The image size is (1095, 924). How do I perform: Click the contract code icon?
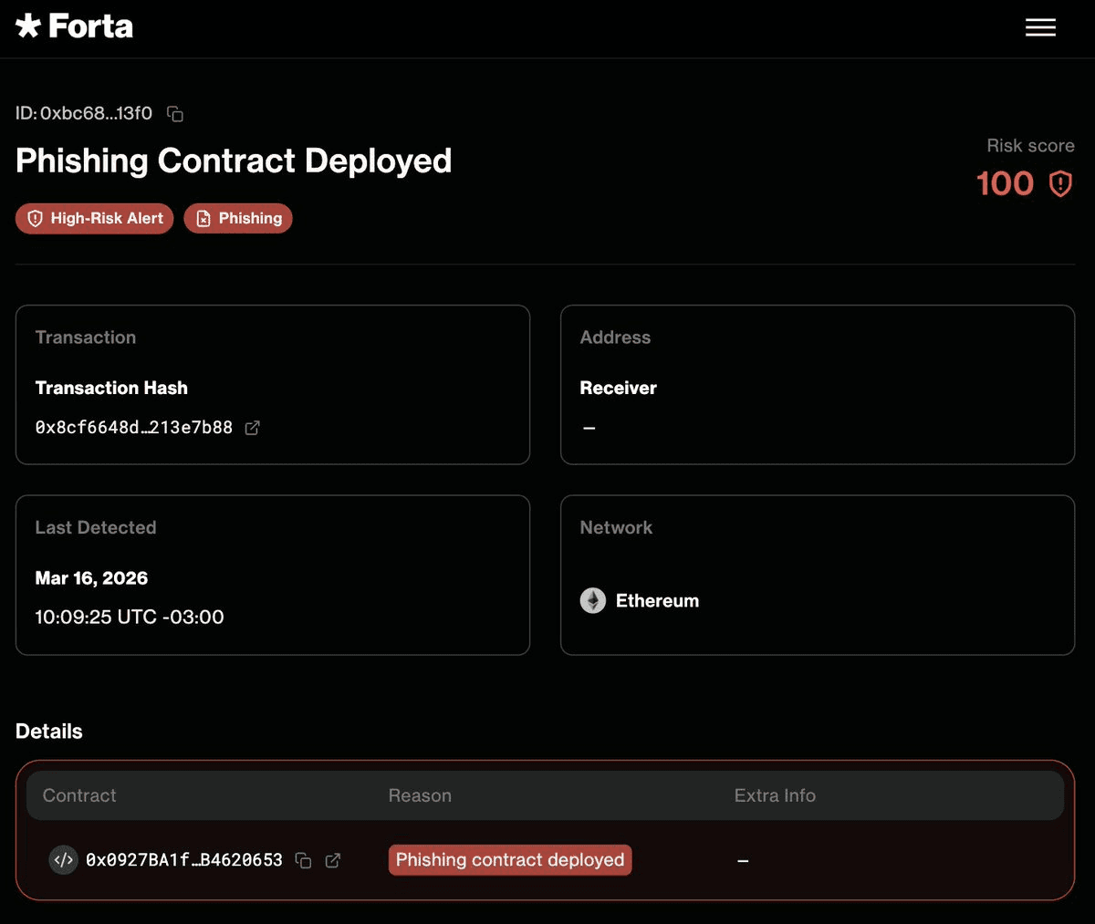coord(63,860)
